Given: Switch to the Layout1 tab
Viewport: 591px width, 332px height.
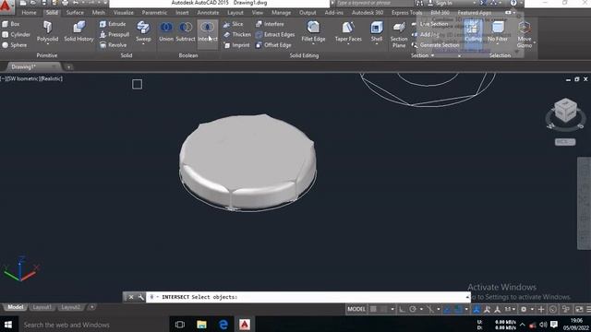Looking at the screenshot, I should (x=42, y=307).
